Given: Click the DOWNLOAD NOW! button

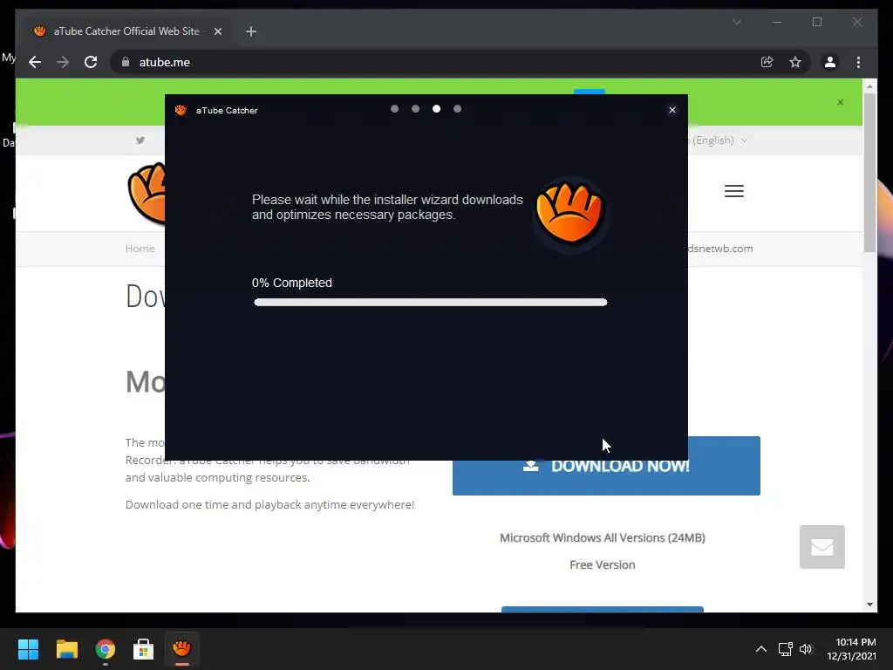Looking at the screenshot, I should tap(606, 466).
